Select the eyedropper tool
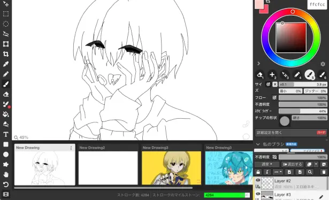329x200 pixels. [x=6, y=64]
